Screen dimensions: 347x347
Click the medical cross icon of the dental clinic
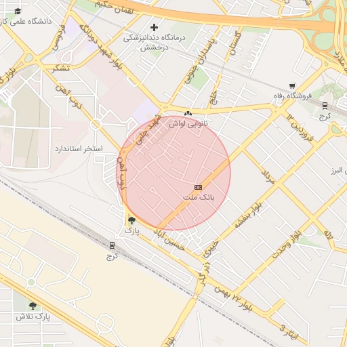tap(154, 28)
